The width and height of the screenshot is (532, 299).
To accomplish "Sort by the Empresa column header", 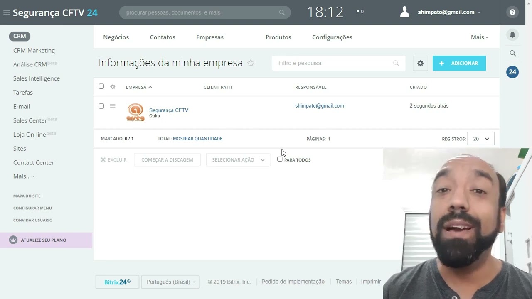I will [139, 87].
